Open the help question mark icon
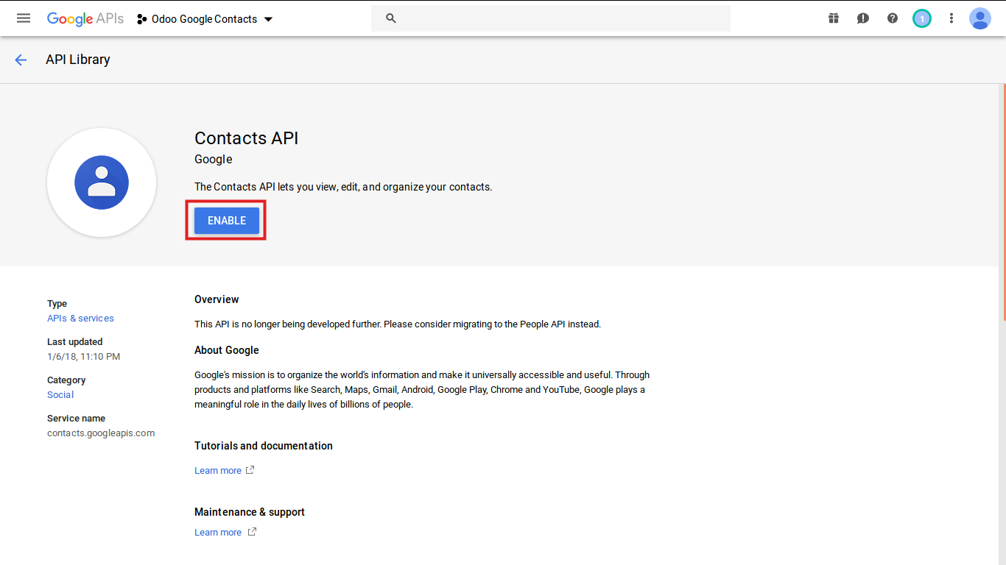The image size is (1006, 565). (x=893, y=18)
